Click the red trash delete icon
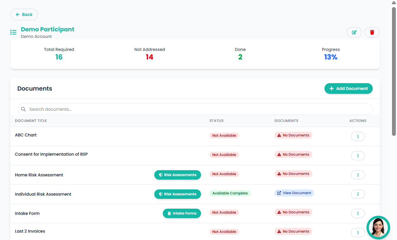Image resolution: width=397 pixels, height=240 pixels. (372, 32)
